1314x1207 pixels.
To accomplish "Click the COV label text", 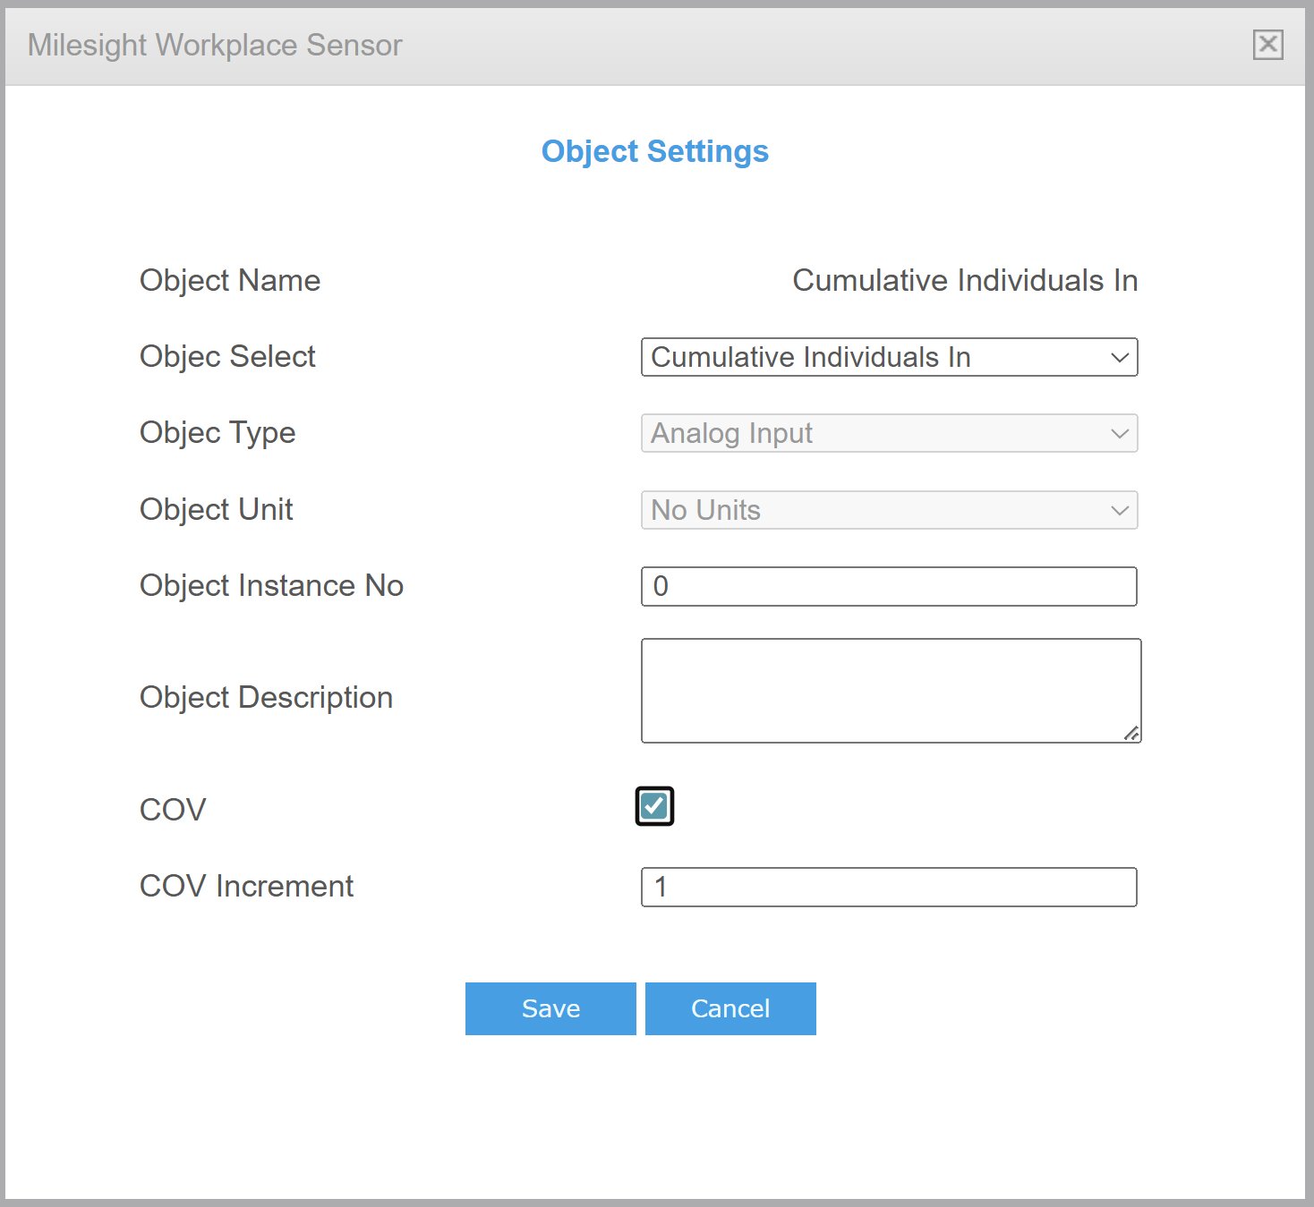I will tap(173, 810).
